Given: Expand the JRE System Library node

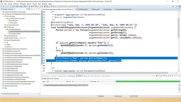Looking at the screenshot, I should tap(3, 38).
